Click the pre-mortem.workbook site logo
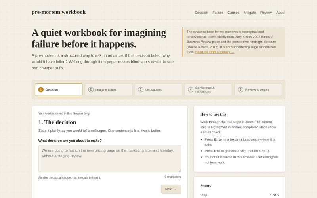The image size is (317, 198). point(59,12)
